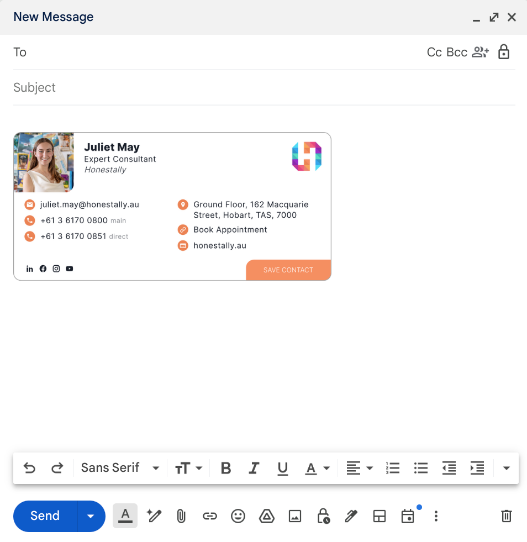Insert files using Google Drive icon
This screenshot has height=542, width=527.
pos(267,516)
